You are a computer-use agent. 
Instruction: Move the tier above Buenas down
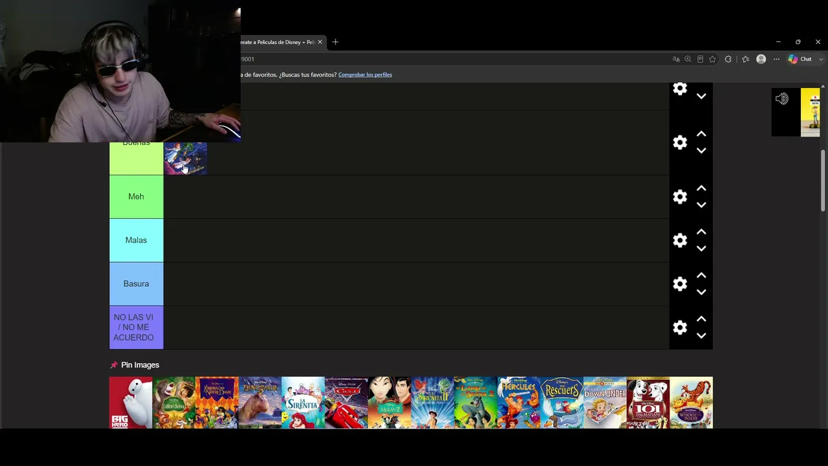[701, 96]
